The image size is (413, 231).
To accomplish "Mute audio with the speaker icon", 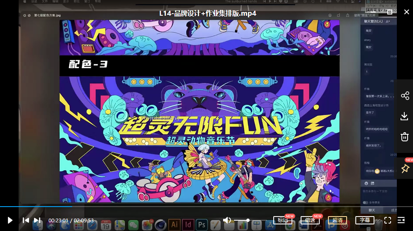I will tap(227, 220).
